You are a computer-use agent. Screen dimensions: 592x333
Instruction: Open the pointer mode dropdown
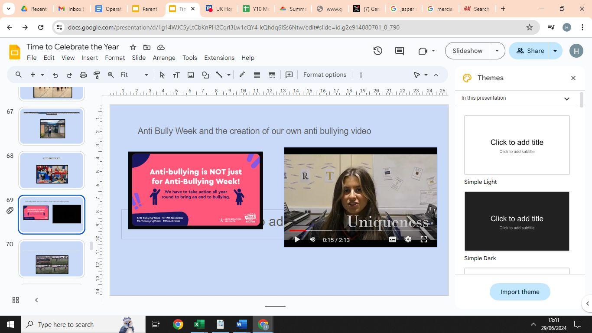(426, 75)
